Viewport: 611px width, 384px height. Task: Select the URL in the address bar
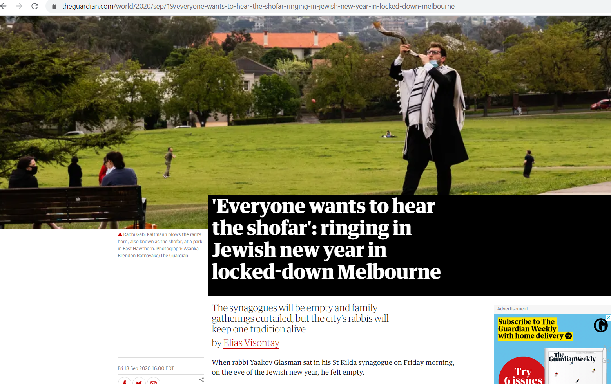pos(258,6)
